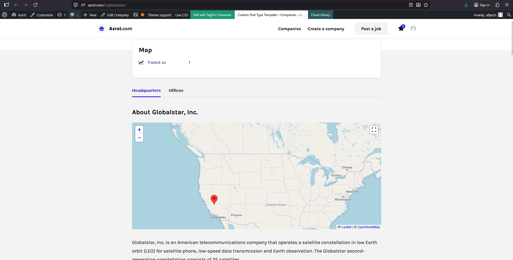Open the updates icon showing 1
Image resolution: width=513 pixels, height=260 pixels.
[61, 15]
